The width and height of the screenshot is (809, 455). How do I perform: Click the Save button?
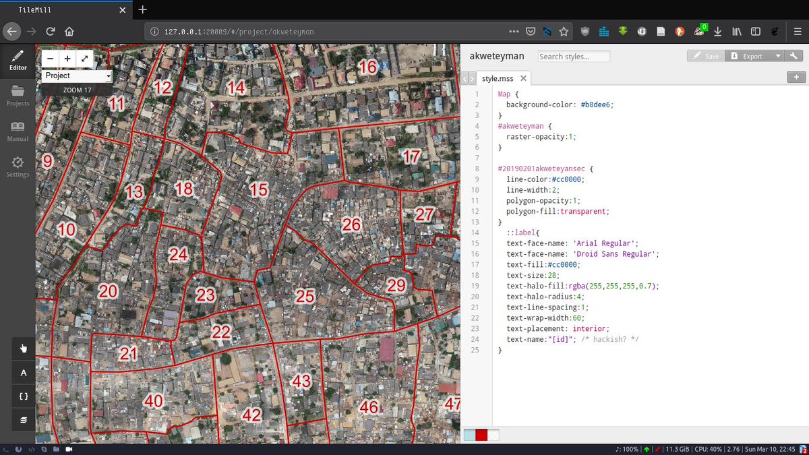point(706,56)
